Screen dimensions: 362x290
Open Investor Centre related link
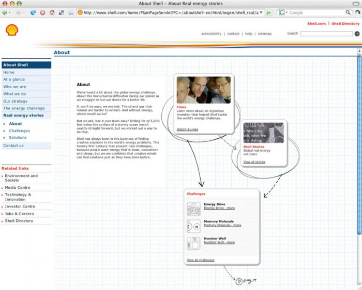(x=20, y=206)
